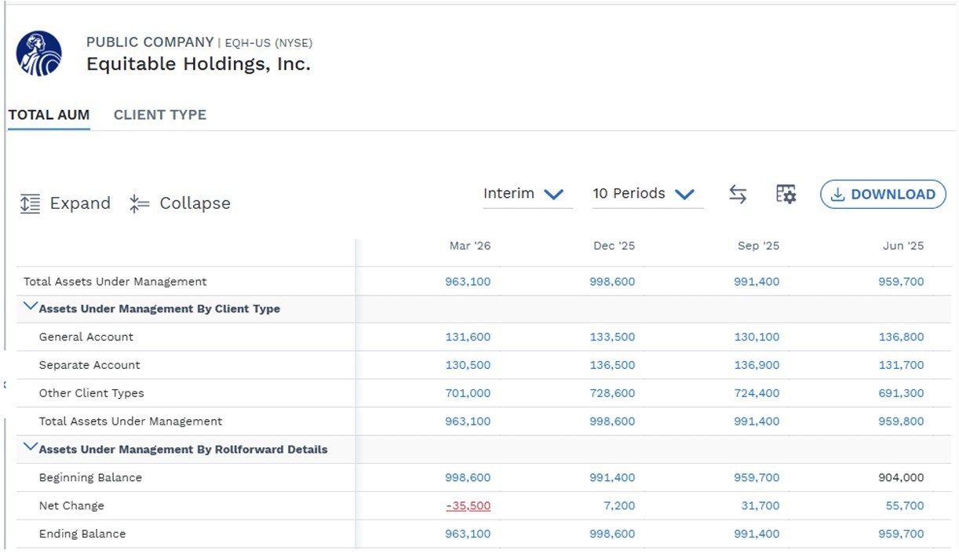The image size is (959, 558).
Task: Open the table settings gear icon
Action: (786, 195)
